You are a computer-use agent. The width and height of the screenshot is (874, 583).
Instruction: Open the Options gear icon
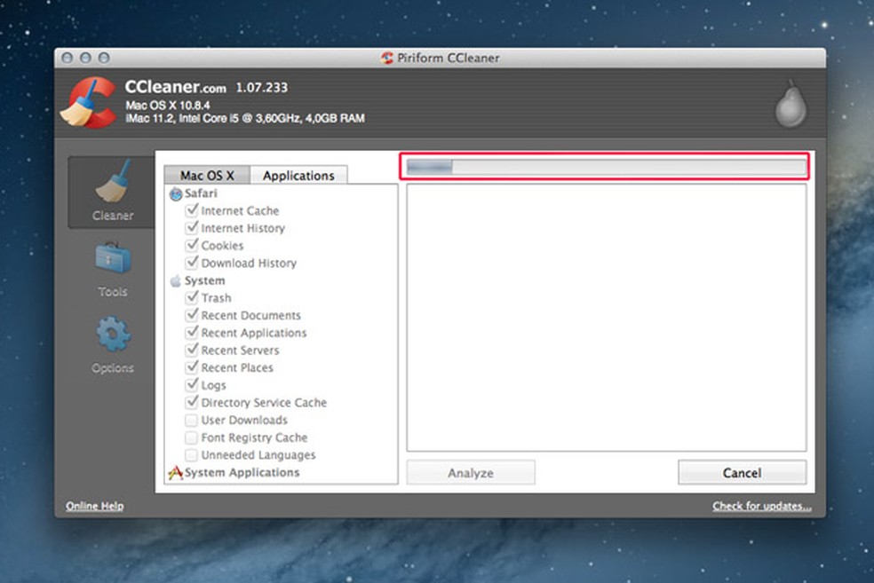pos(113,335)
